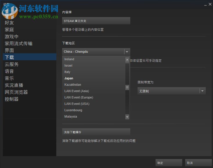Image resolution: width=213 pixels, height=168 pixels.
Task: Open the 网页浏览器 settings category
Action: (x=30, y=92)
